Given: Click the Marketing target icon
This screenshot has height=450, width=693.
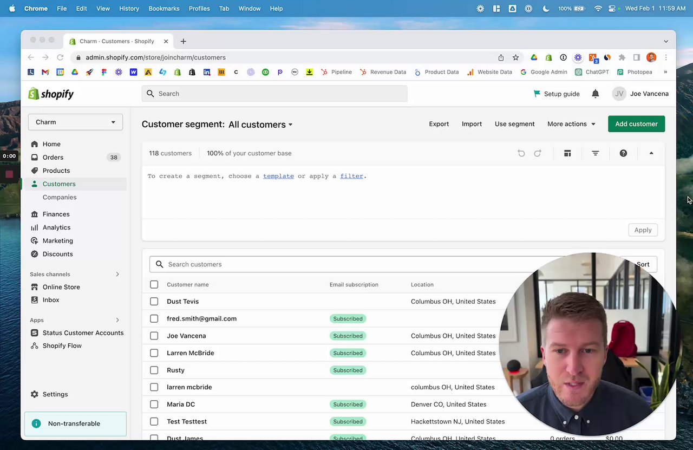Looking at the screenshot, I should pos(35,240).
